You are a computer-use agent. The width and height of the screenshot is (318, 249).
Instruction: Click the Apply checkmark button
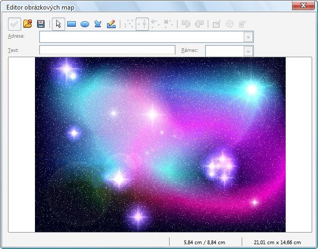[14, 24]
